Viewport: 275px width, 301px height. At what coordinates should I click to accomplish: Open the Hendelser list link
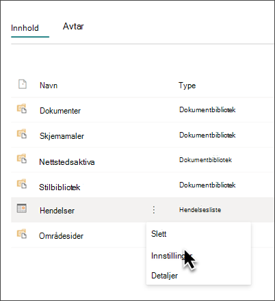click(x=57, y=211)
